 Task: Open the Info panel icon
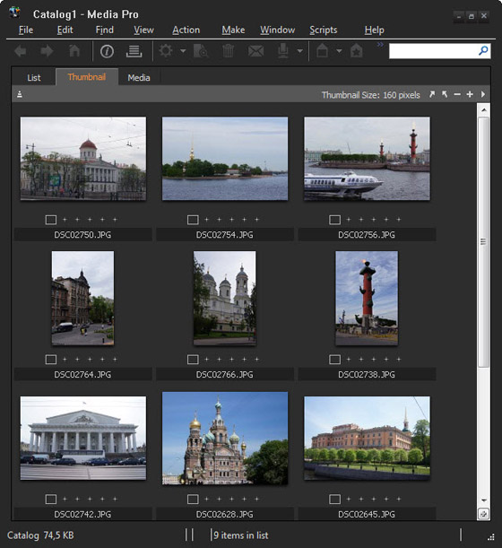click(x=107, y=51)
